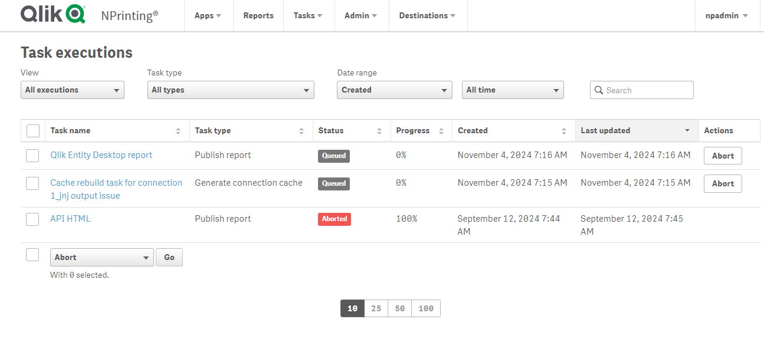Screen dimensions: 764x352
Task: Expand the All types task dropdown
Action: coord(231,90)
